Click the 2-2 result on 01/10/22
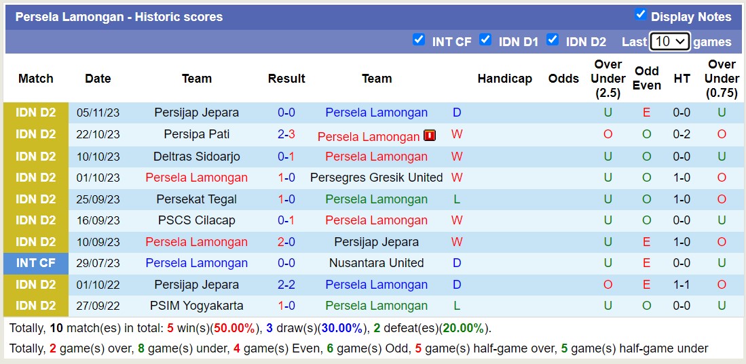The image size is (746, 364). 286,285
